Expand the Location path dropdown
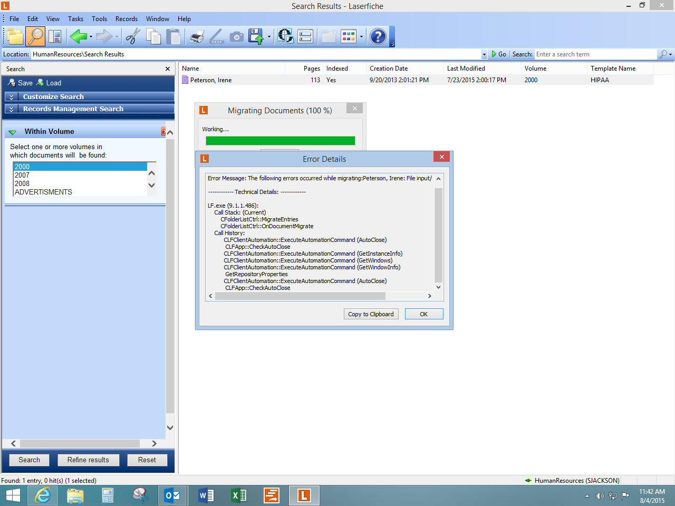This screenshot has height=506, width=675. pyautogui.click(x=484, y=54)
